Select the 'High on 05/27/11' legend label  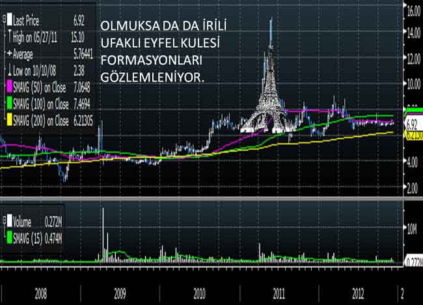35,37
